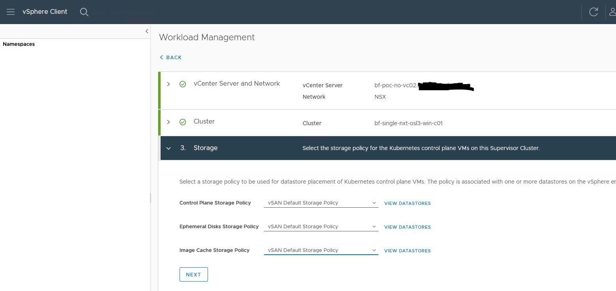Click the Image Cache Storage Policy label
This screenshot has width=616, height=291.
click(x=214, y=250)
